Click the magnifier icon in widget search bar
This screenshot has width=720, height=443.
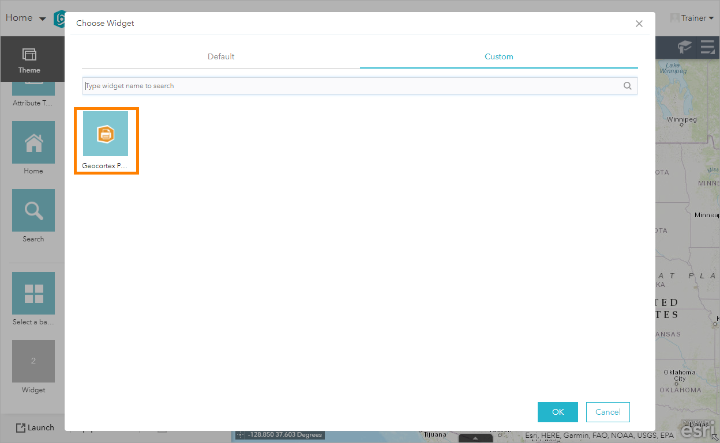[627, 85]
